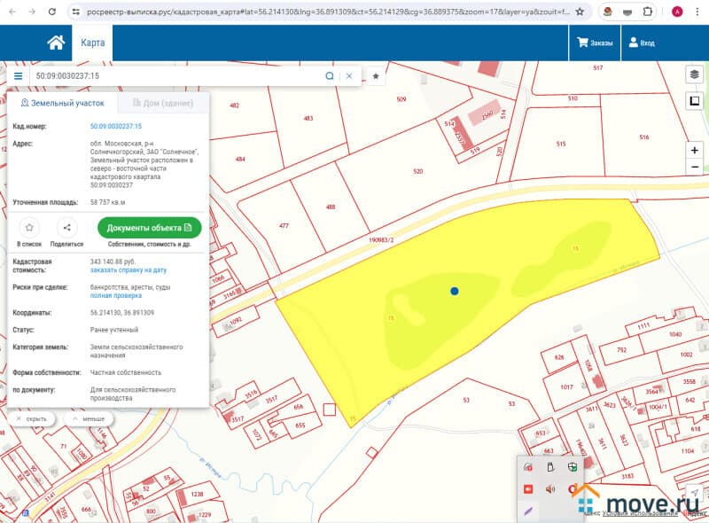This screenshot has height=523, width=709.
Task: Zoom in the map with plus button
Action: (695, 151)
